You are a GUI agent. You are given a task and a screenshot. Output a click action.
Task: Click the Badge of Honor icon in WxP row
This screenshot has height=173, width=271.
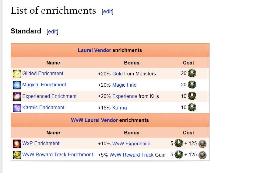point(202,144)
